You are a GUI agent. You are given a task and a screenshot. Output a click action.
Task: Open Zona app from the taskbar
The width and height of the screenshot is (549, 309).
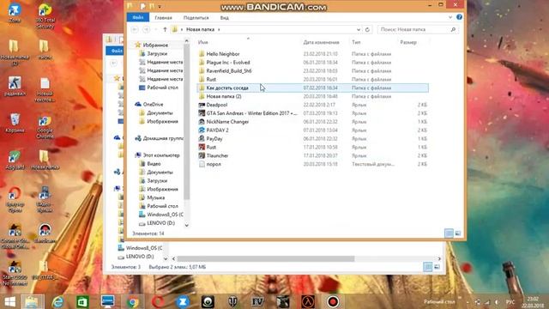(183, 301)
